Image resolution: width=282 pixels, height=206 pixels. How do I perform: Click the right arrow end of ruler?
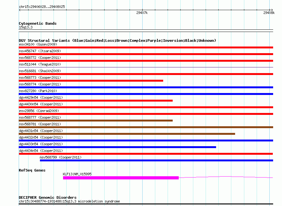pyautogui.click(x=272, y=10)
